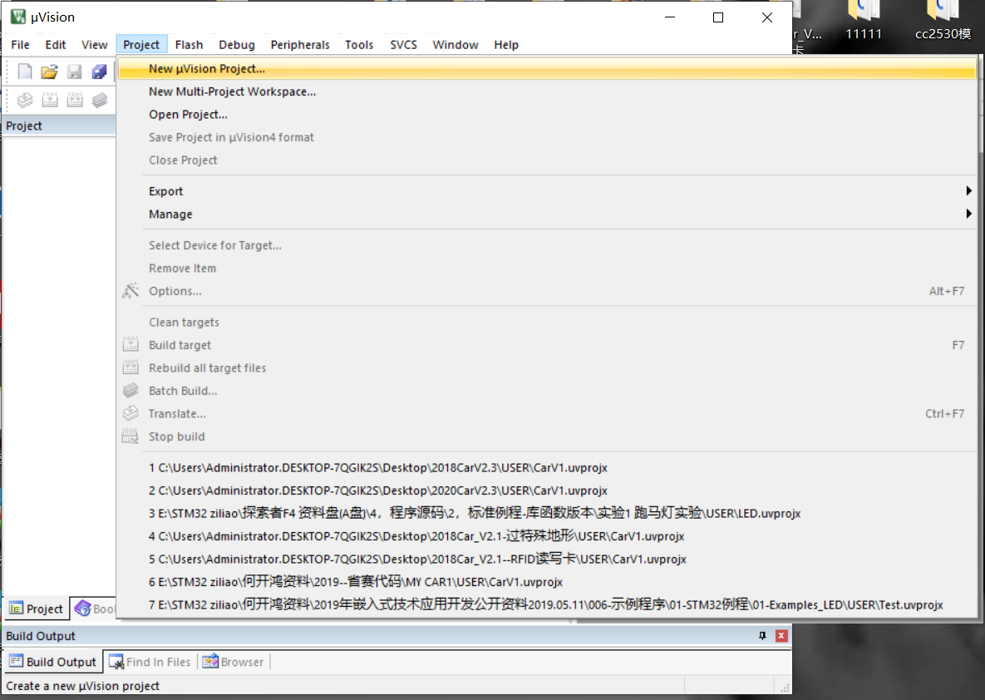Open recent project 2 2020CarV2.3 CarV1.uvprojx
The image size is (985, 700).
(x=547, y=490)
